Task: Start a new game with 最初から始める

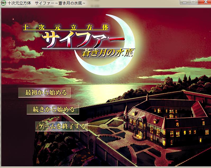Action: 44,93
